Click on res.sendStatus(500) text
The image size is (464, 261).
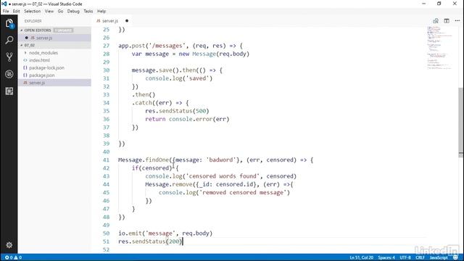click(177, 111)
